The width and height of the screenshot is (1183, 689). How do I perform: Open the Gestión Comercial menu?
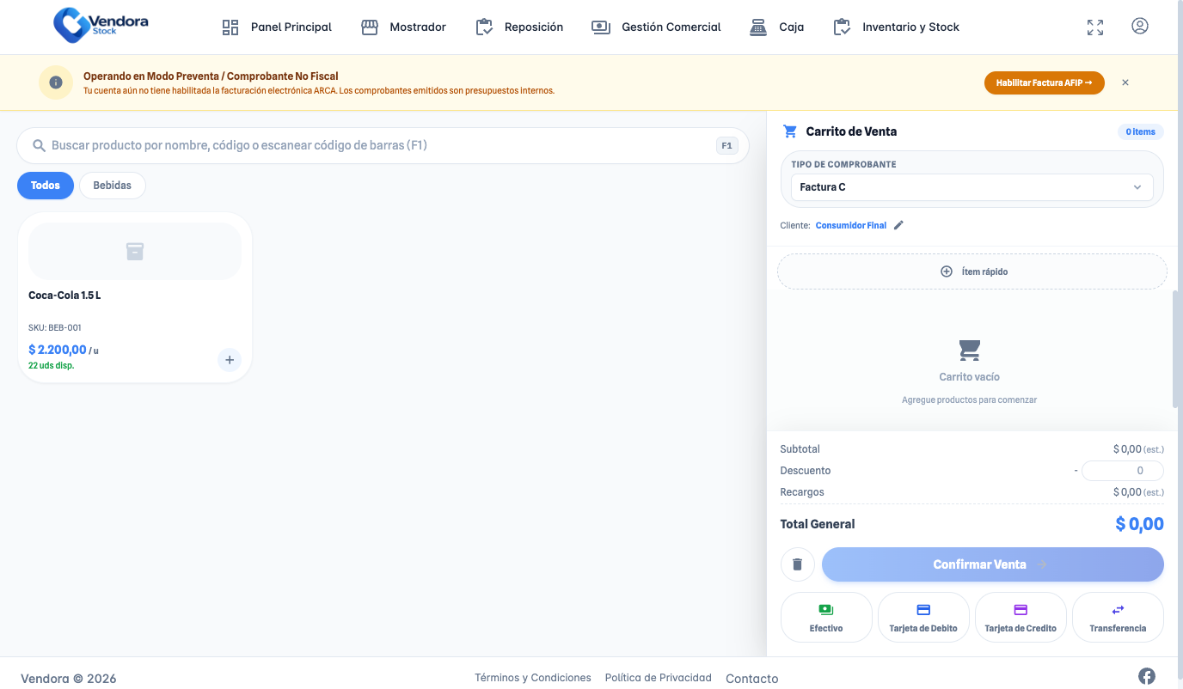click(x=656, y=27)
